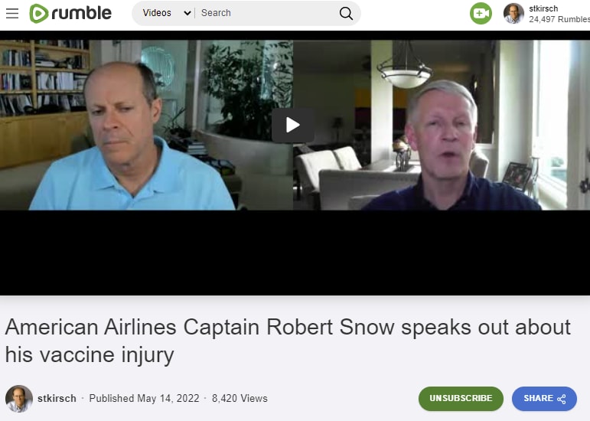The width and height of the screenshot is (590, 421).
Task: Click the share arrow icon
Action: (x=562, y=399)
